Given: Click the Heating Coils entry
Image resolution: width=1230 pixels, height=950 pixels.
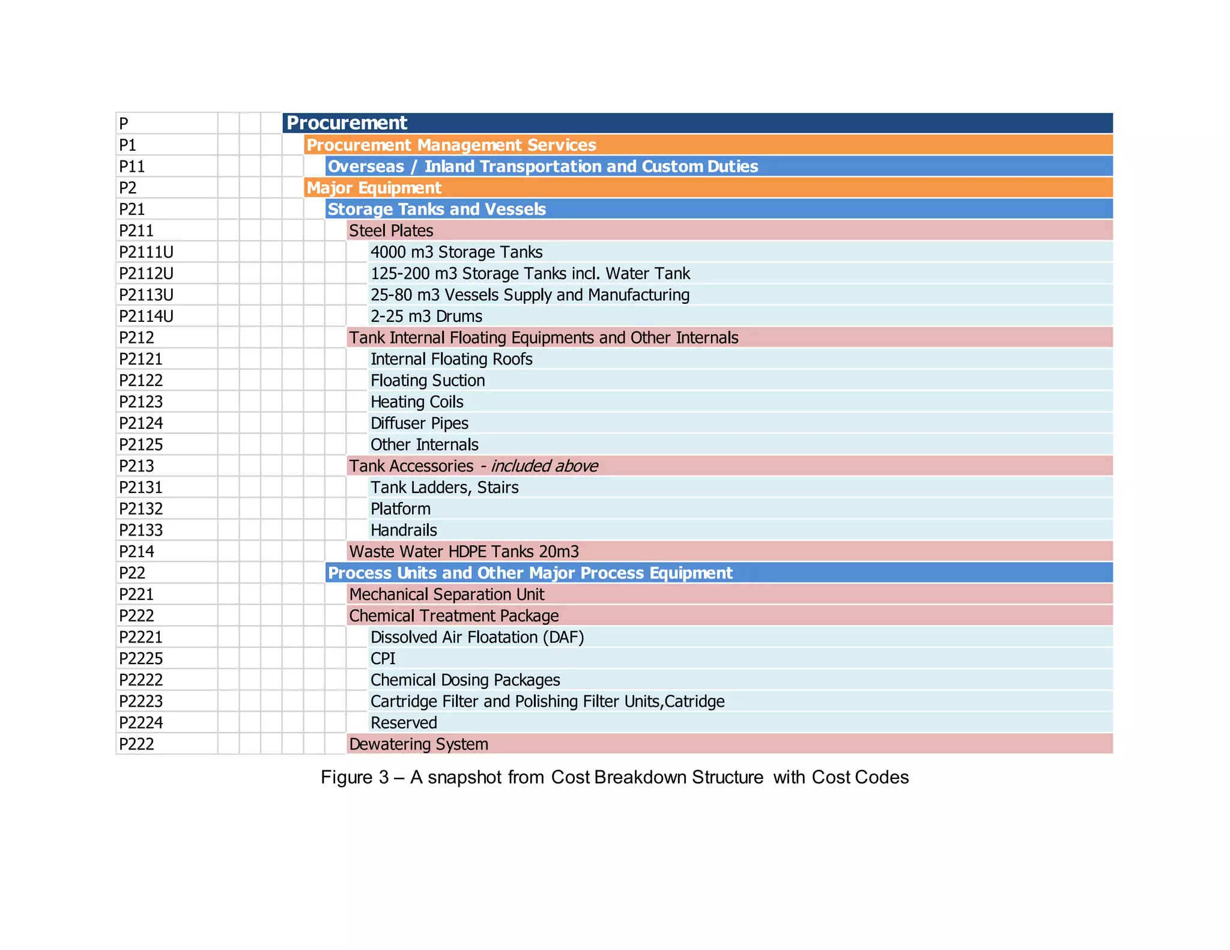Looking at the screenshot, I should [x=741, y=402].
